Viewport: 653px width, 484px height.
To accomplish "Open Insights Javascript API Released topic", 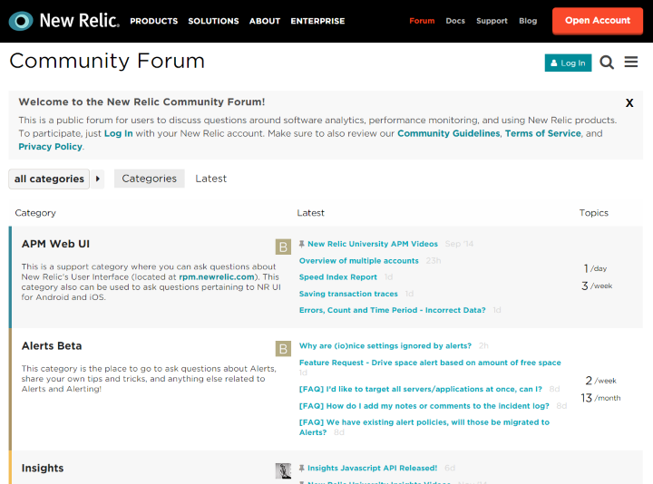I will tap(373, 469).
